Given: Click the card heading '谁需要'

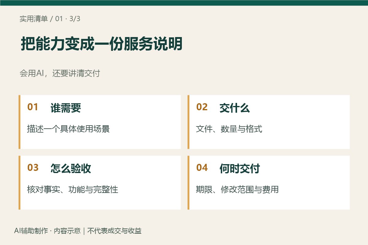Looking at the screenshot, I should pyautogui.click(x=66, y=108).
